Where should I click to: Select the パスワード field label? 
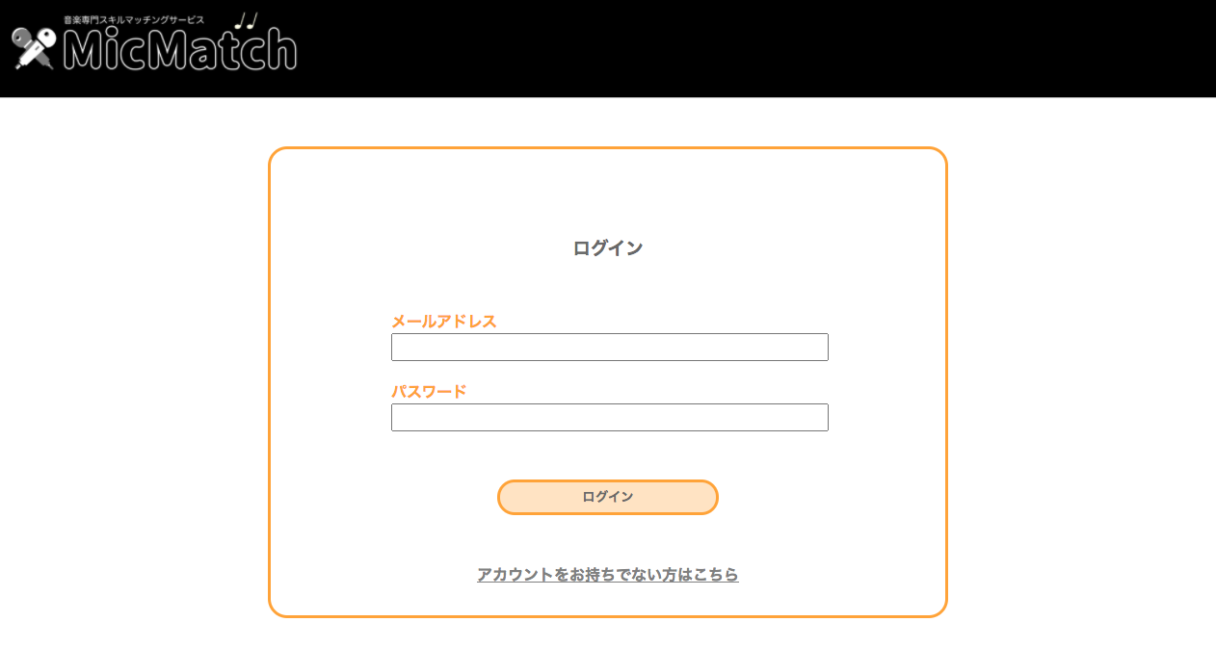428,390
